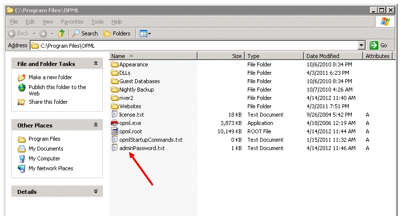Select the opml.exe application icon
This screenshot has width=403, height=216.
pyautogui.click(x=115, y=123)
